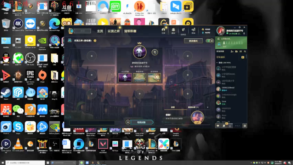Open the Install VALORANT desktop icon
Viewport: 293px width, 165px height.
click(103, 146)
